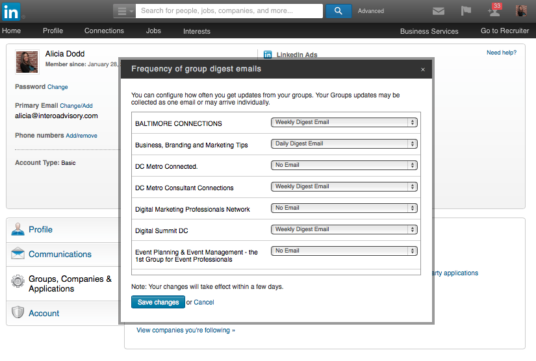Open the Connections menu
The width and height of the screenshot is (536, 361).
click(x=104, y=31)
